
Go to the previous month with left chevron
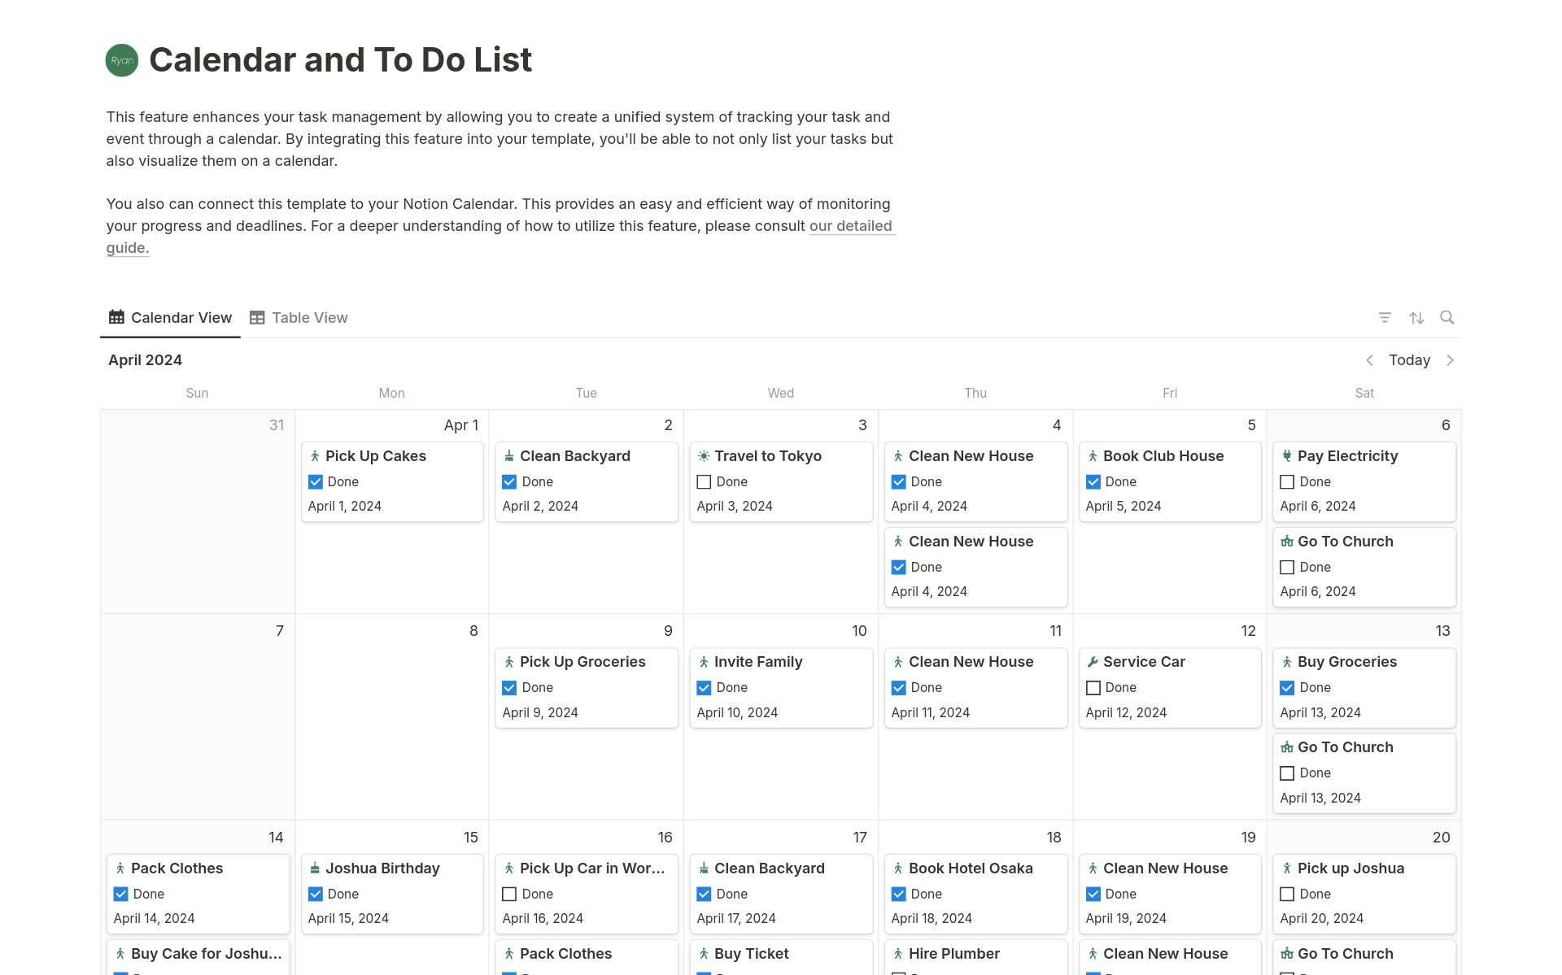1369,360
